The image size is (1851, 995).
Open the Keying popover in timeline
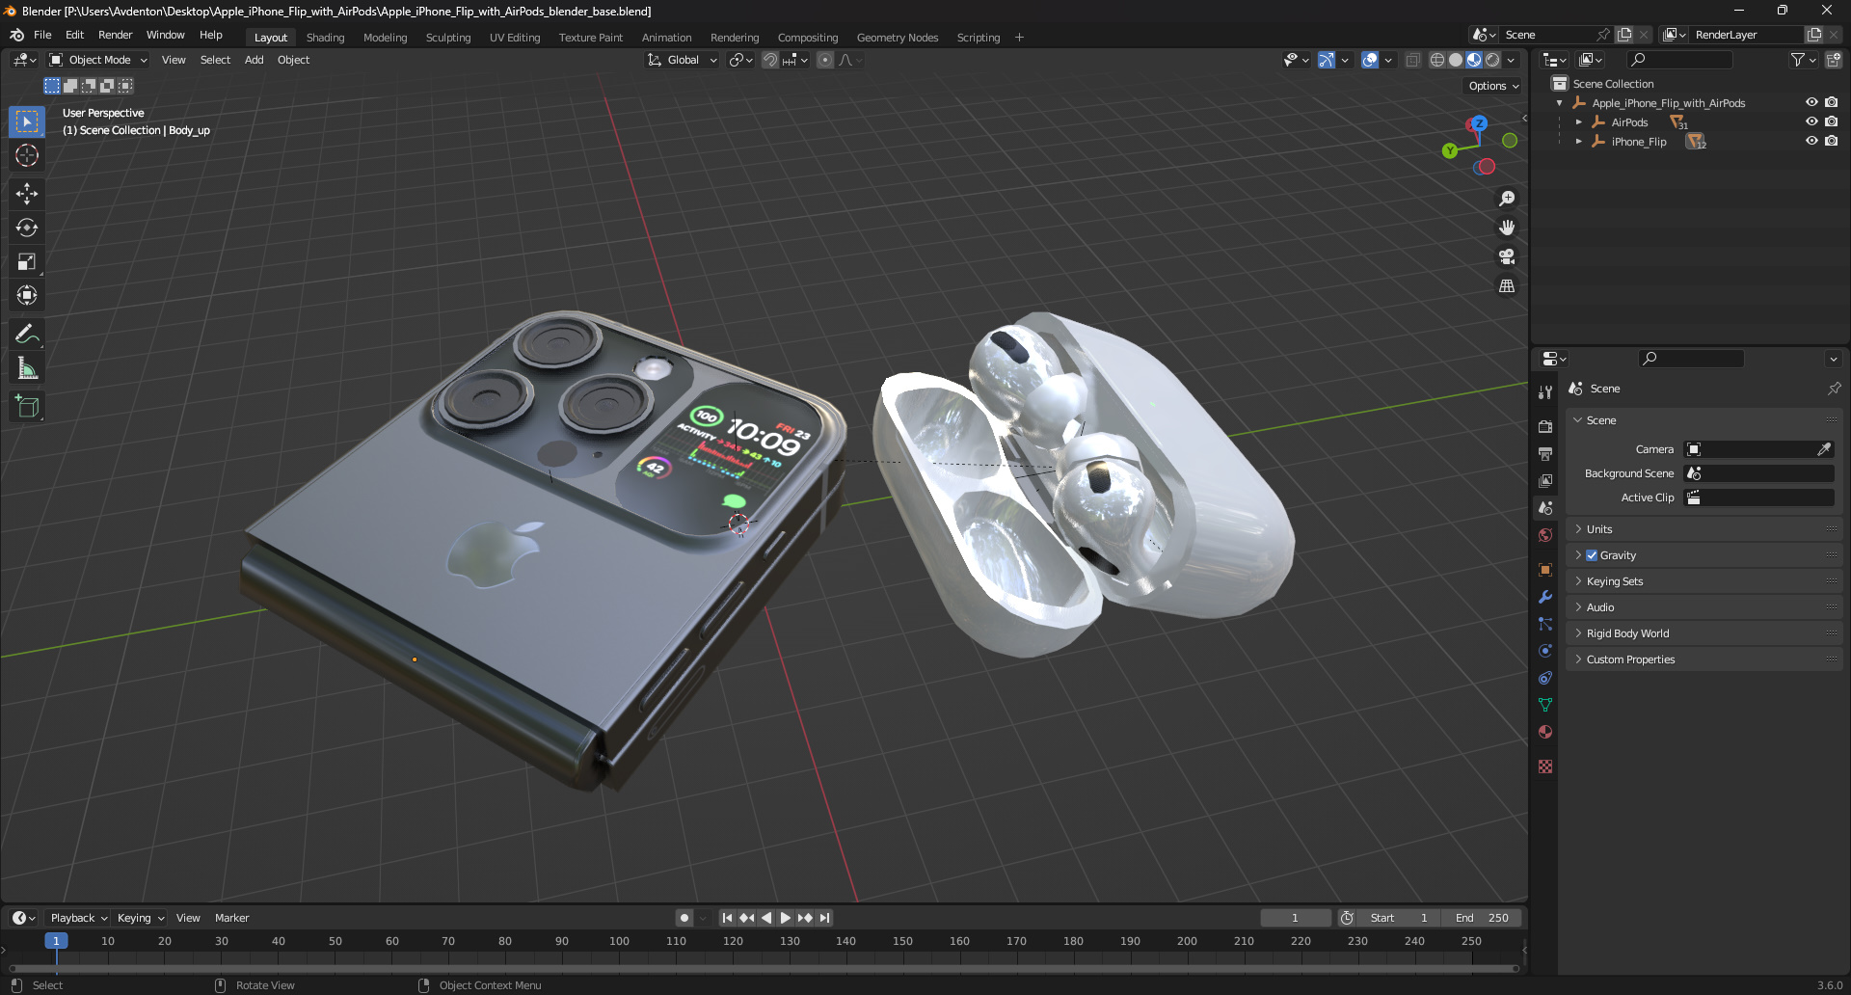pyautogui.click(x=141, y=918)
